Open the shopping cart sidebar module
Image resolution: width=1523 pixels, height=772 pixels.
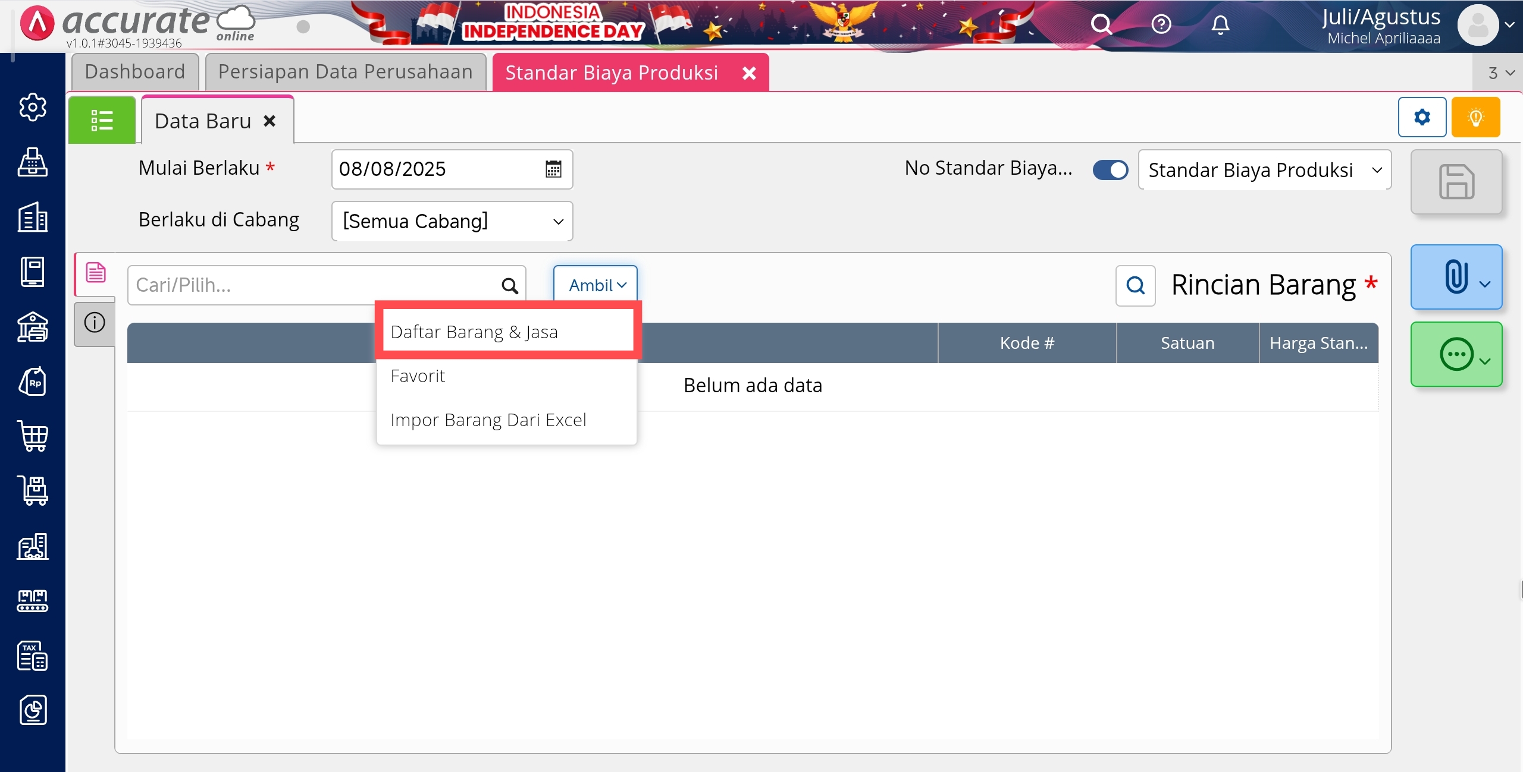33,436
